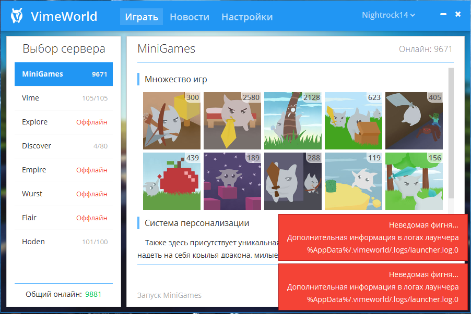Viewport: 471px width, 314px height.
Task: Dismiss the top red error notification
Action: [371, 237]
